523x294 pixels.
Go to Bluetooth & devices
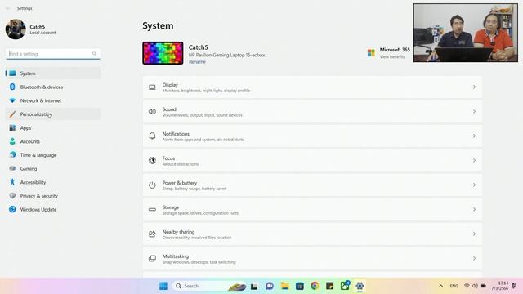click(53, 87)
